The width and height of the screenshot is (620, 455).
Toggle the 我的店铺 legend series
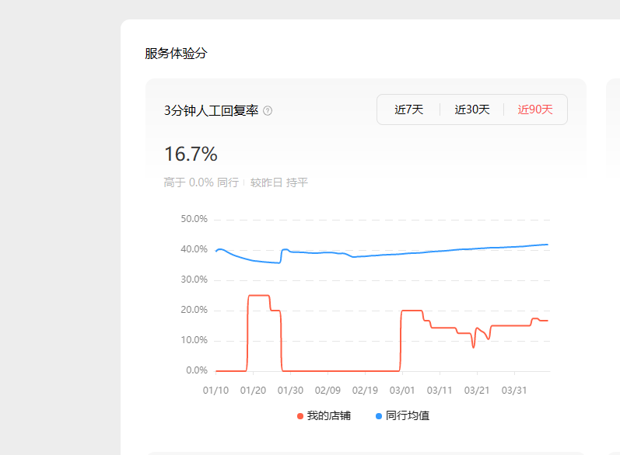pyautogui.click(x=324, y=415)
